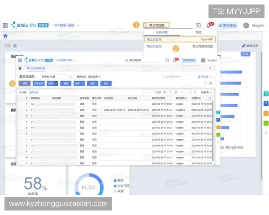The height and width of the screenshot is (215, 269).
Task: Tick the checkbox for row 5
Action: [x=21, y=128]
